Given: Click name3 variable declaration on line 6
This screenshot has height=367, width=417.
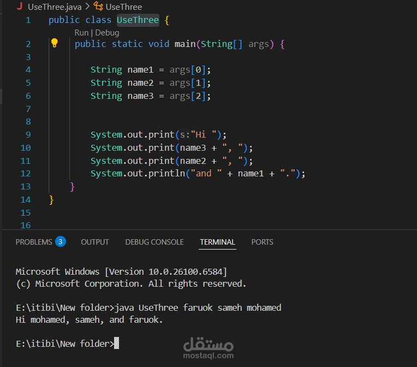Looking at the screenshot, I should point(140,96).
